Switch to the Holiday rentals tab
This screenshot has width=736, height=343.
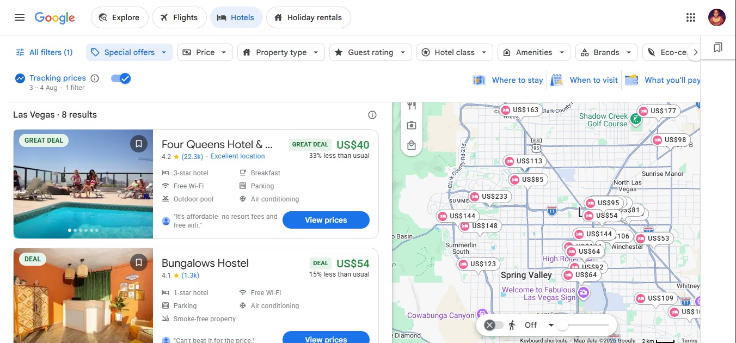(308, 17)
